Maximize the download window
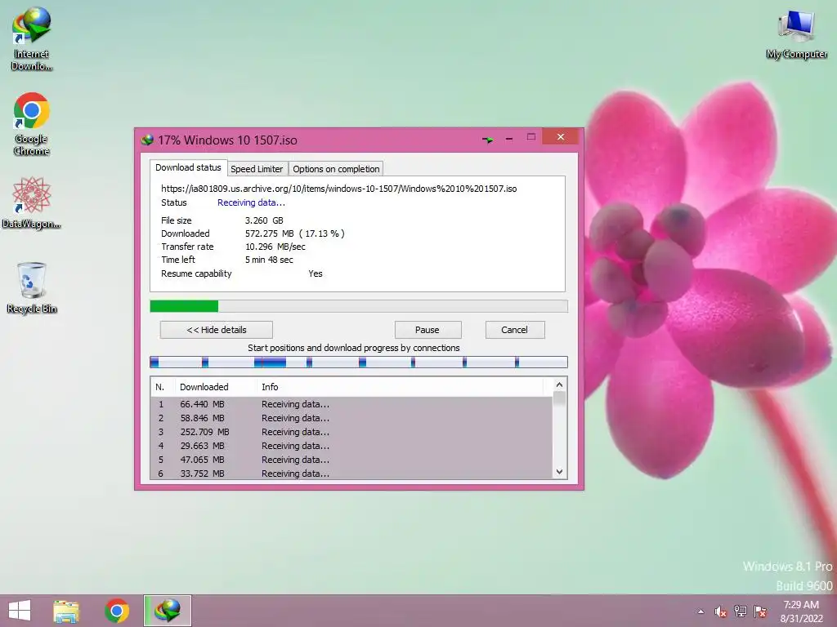Screen dimensions: 837x627 point(531,137)
